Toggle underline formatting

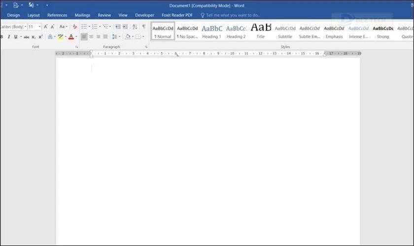(16, 37)
